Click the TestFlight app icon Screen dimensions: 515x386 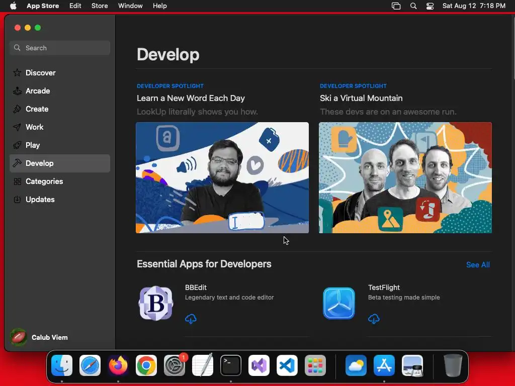pos(339,303)
